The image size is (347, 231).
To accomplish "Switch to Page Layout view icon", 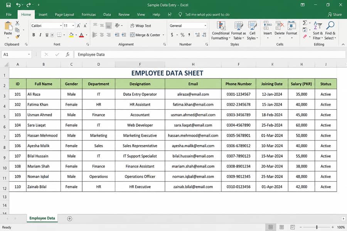I will point(281,227).
